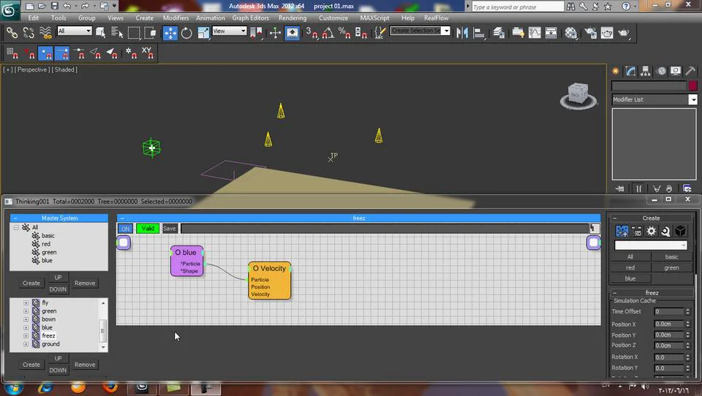
Task: Toggle the green Valid button
Action: coord(148,229)
